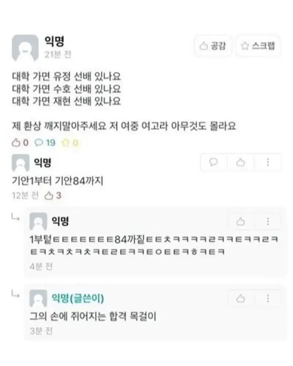Like the 글쓴이 reply comment
Screen dimensions: 293x366
point(240,298)
